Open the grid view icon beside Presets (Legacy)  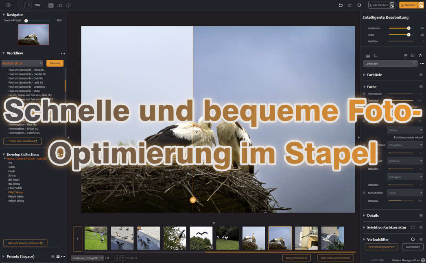click(52, 257)
